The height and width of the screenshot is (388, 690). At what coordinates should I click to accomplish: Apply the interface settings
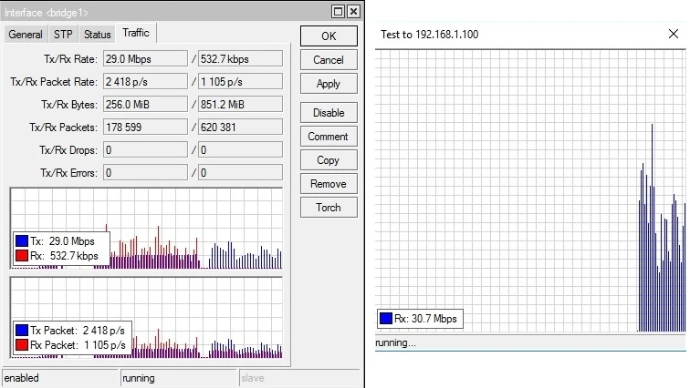tap(328, 84)
